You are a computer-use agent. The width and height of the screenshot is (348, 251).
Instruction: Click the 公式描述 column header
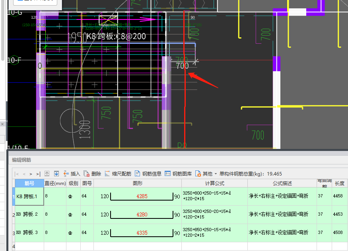[282, 183]
